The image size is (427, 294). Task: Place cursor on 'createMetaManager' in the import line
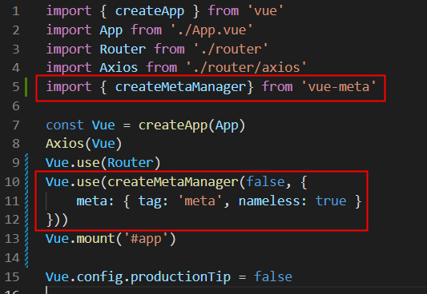click(180, 87)
